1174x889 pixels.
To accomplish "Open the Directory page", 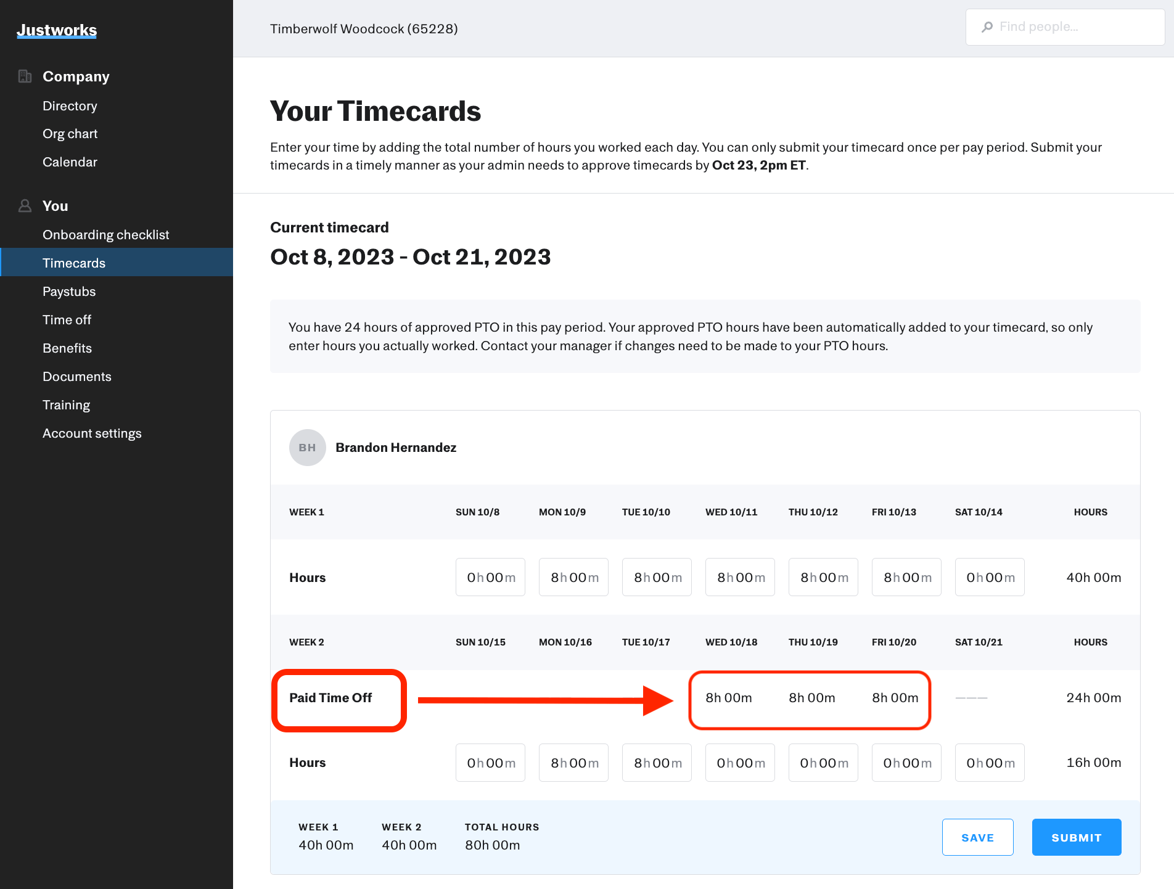I will click(70, 105).
